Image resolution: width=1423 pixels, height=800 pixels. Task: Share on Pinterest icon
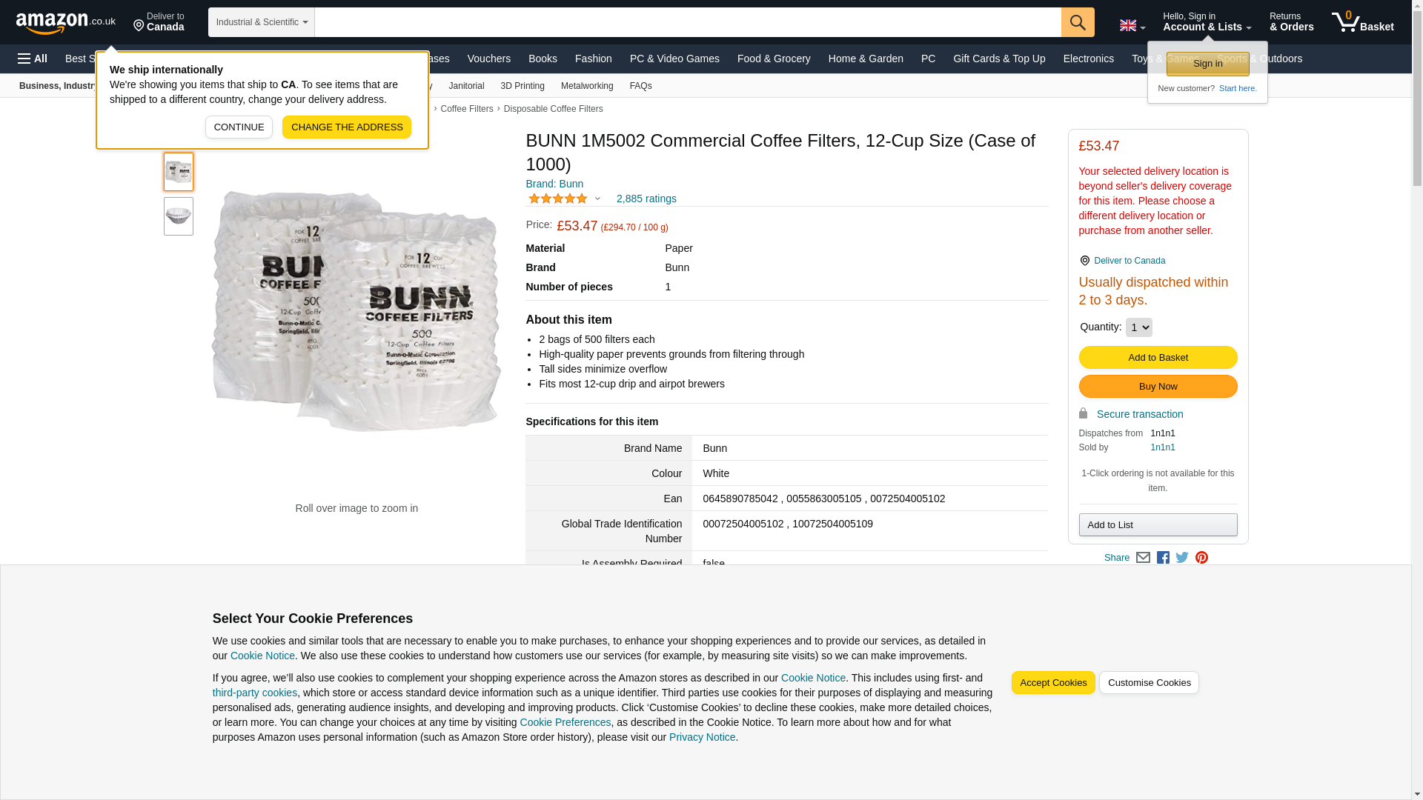click(x=1201, y=558)
